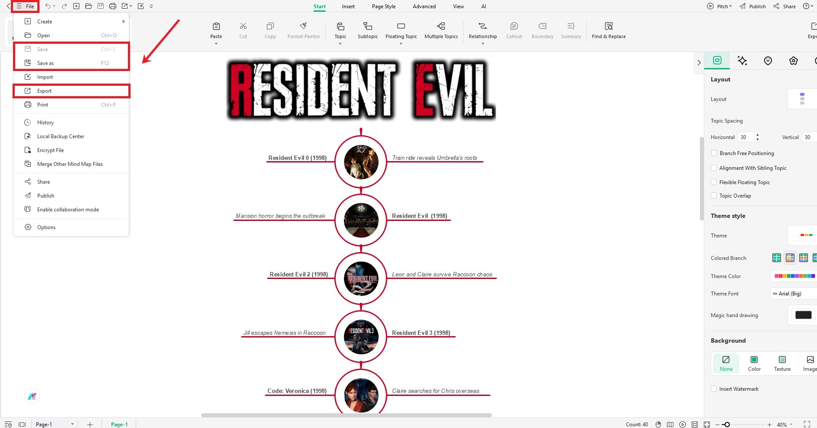The image size is (817, 428).
Task: Open the AI sparkle panel tab
Action: (742, 61)
